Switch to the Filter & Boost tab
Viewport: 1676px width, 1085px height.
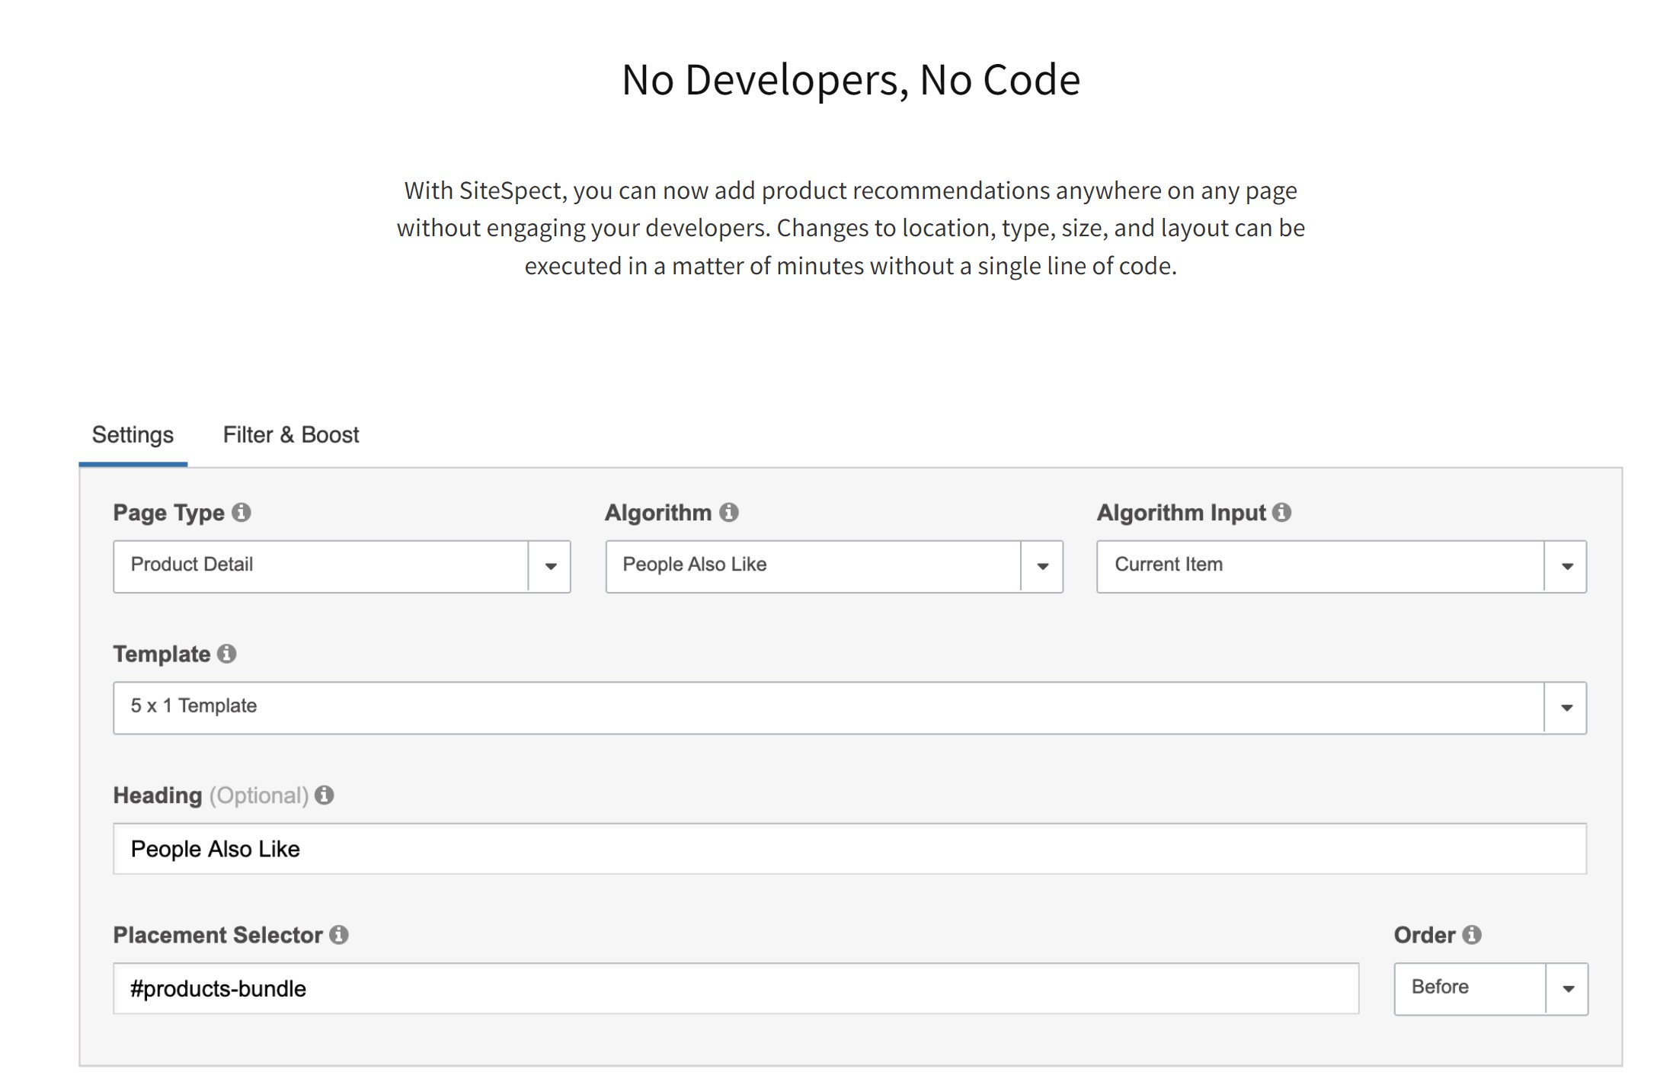(290, 434)
